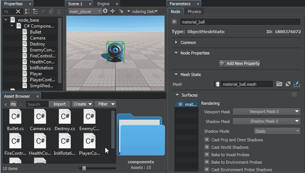Open camera settings gear in Scene toolbar
This screenshot has height=173, width=305.
[105, 11]
